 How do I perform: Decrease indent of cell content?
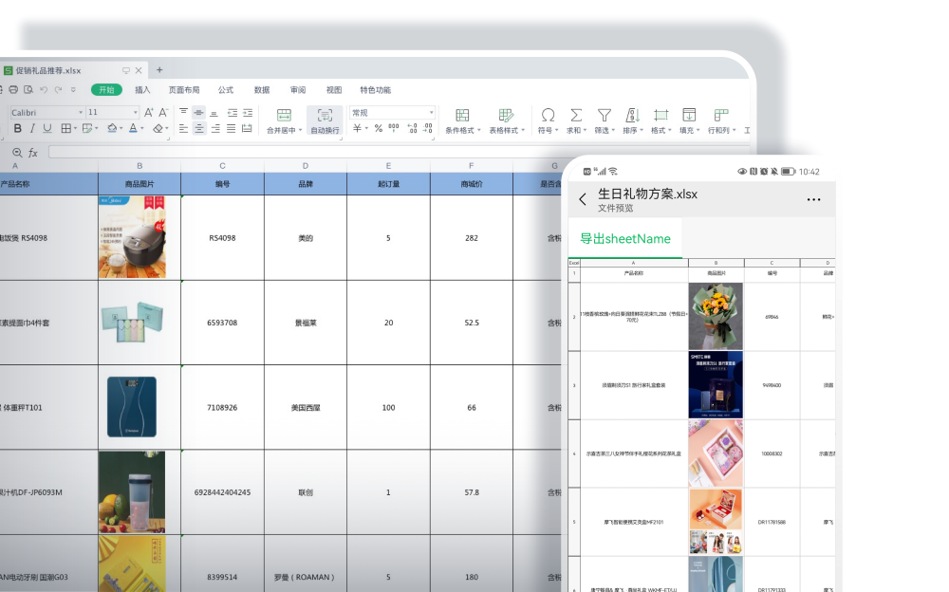tap(233, 113)
